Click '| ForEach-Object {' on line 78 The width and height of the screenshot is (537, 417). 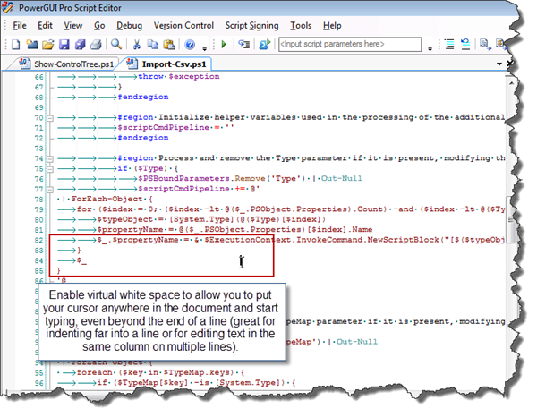click(x=107, y=199)
